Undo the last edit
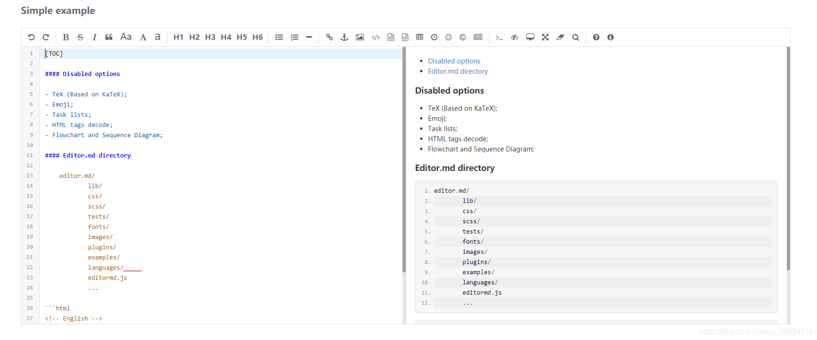Screen dimensions: 817x340 [x=31, y=37]
